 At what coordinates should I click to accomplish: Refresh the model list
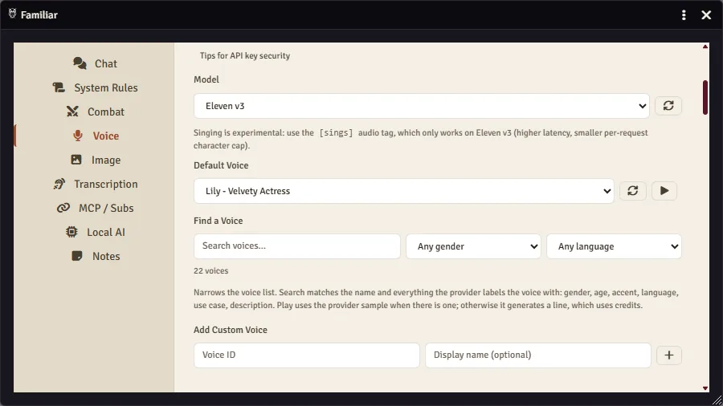(668, 106)
